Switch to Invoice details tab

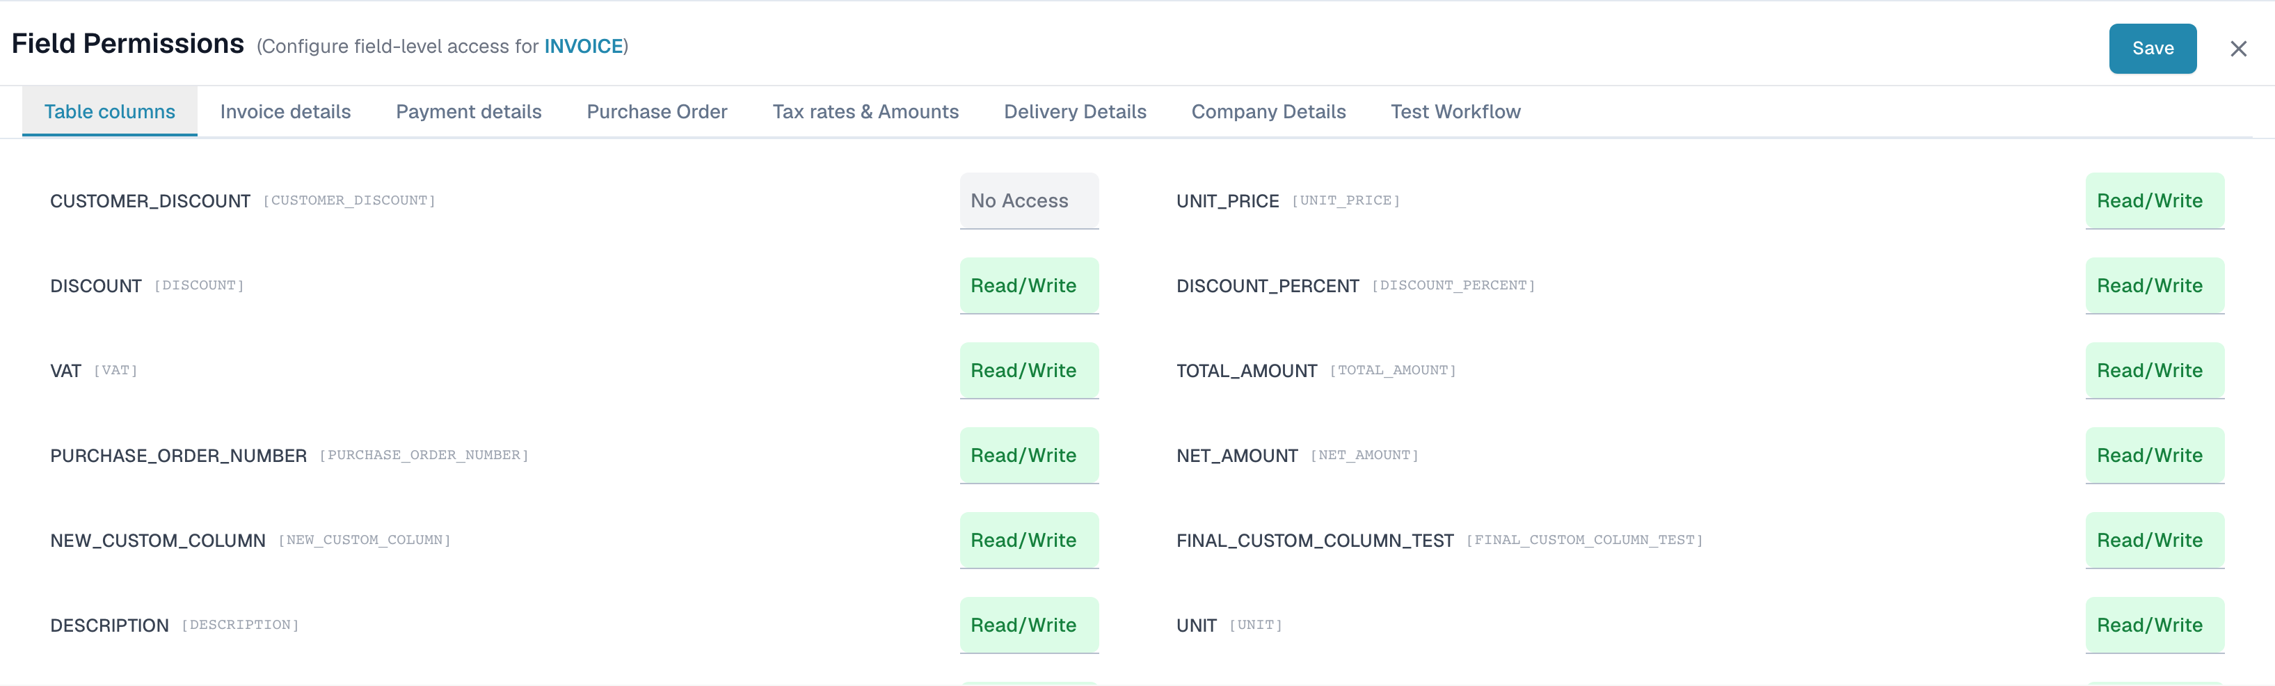(285, 111)
